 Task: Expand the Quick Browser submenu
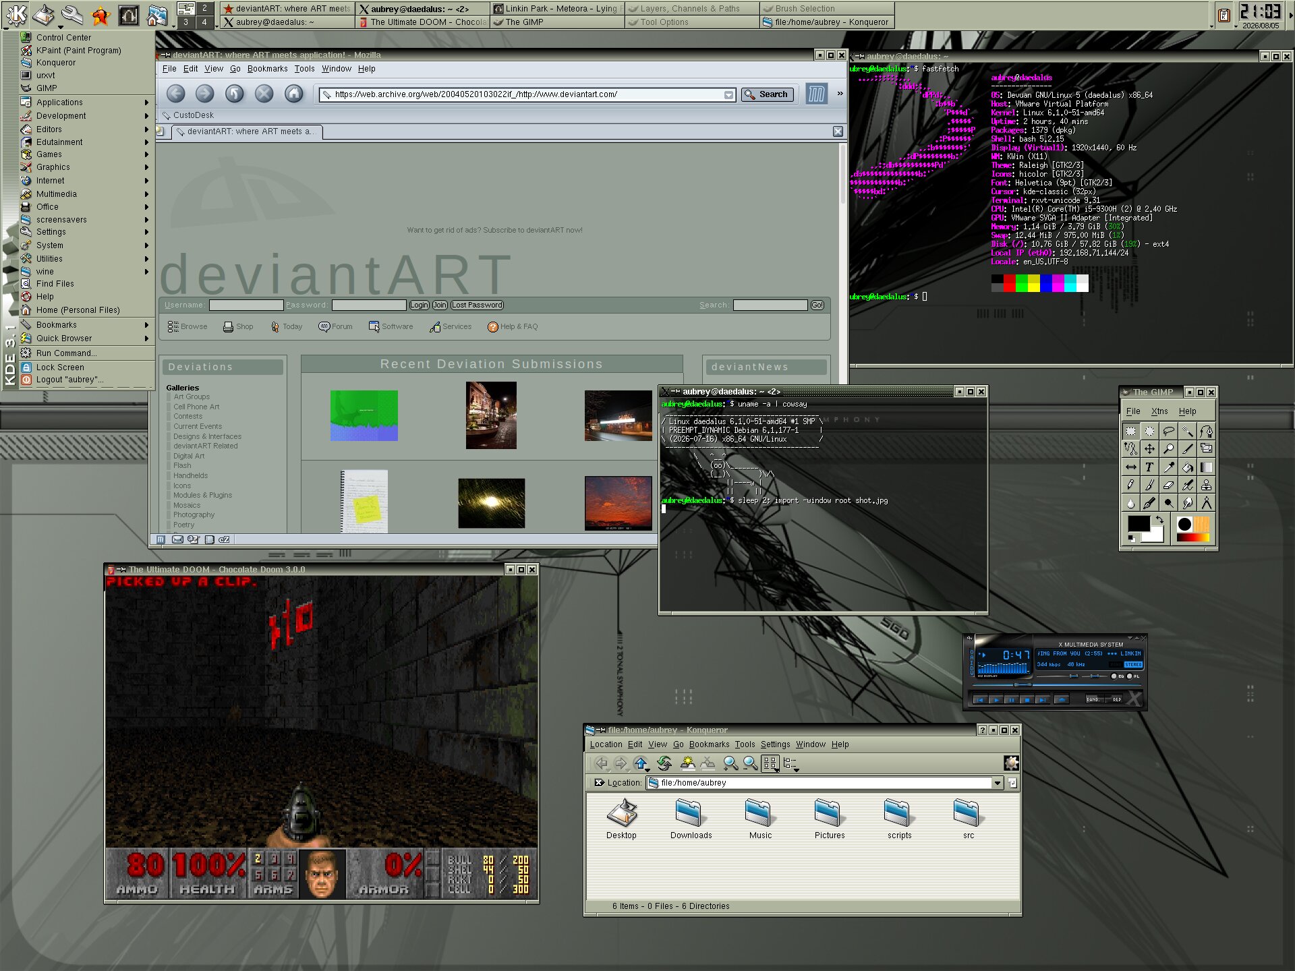point(85,339)
